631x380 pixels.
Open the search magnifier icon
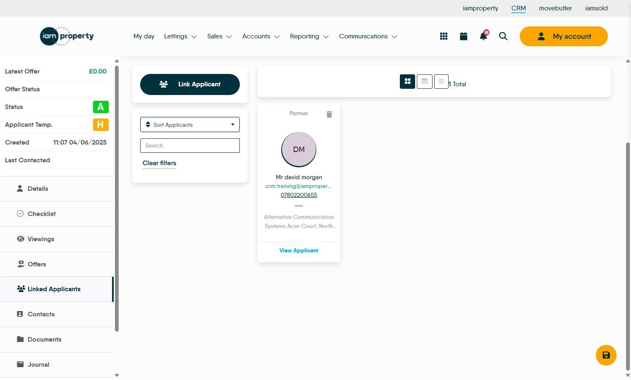click(503, 36)
